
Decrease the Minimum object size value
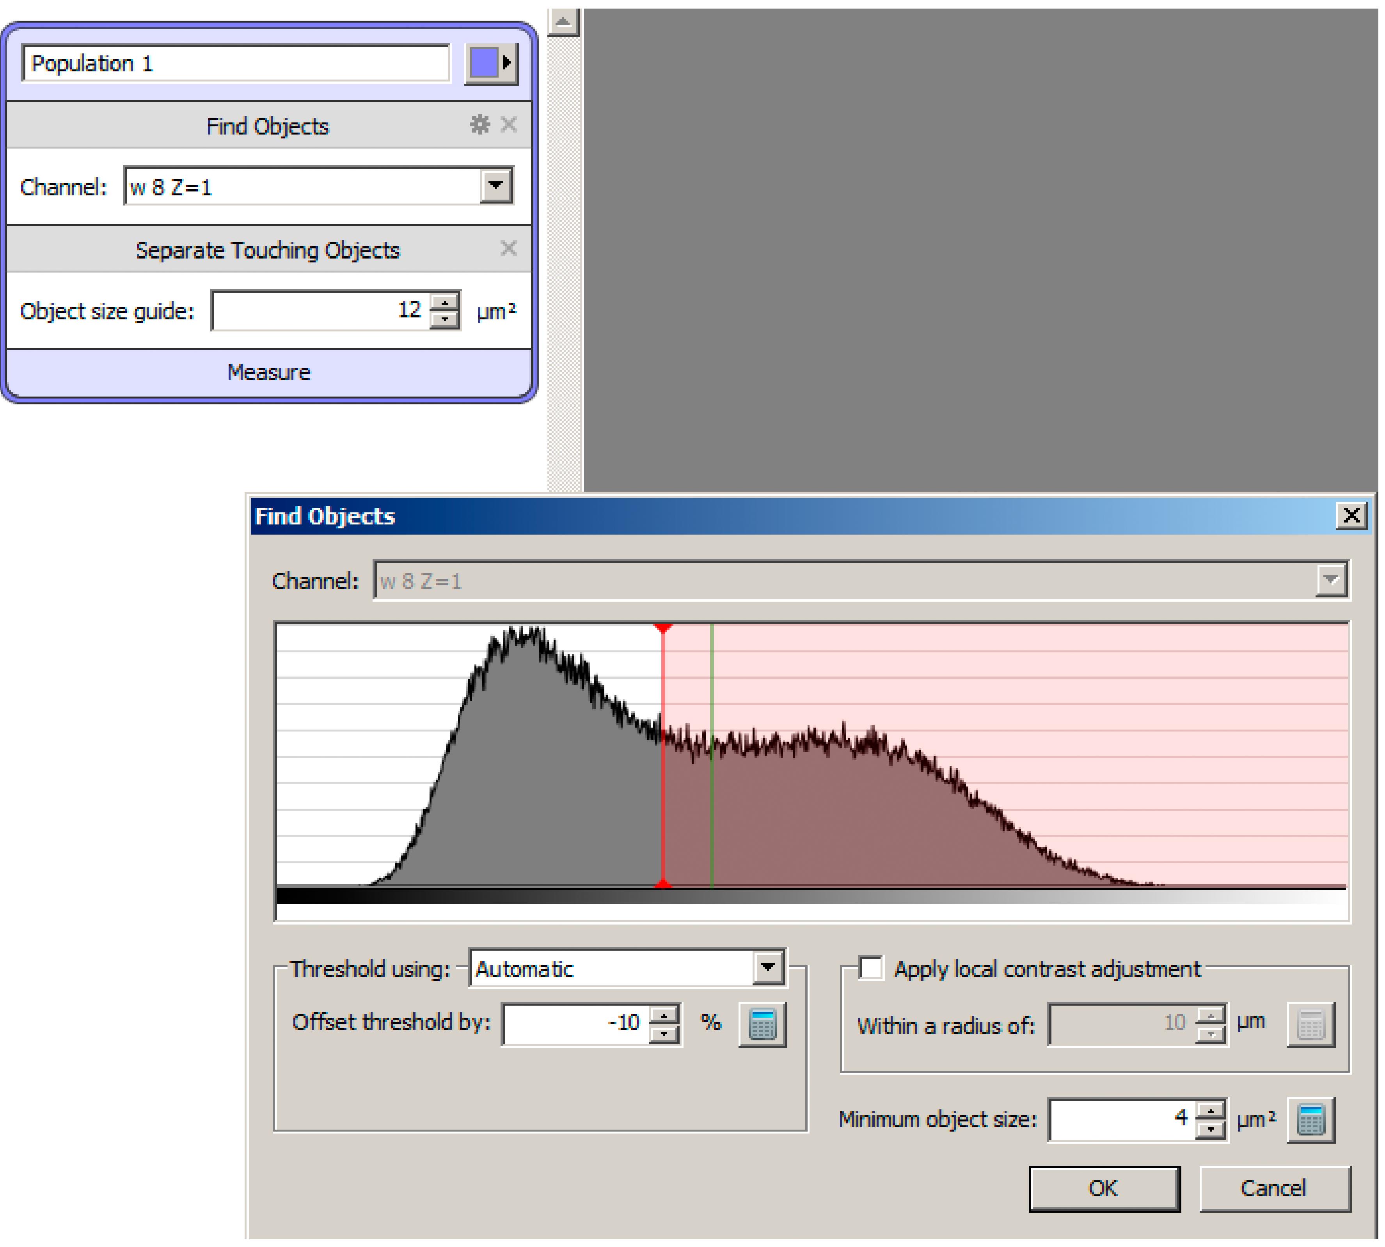tap(1211, 1129)
